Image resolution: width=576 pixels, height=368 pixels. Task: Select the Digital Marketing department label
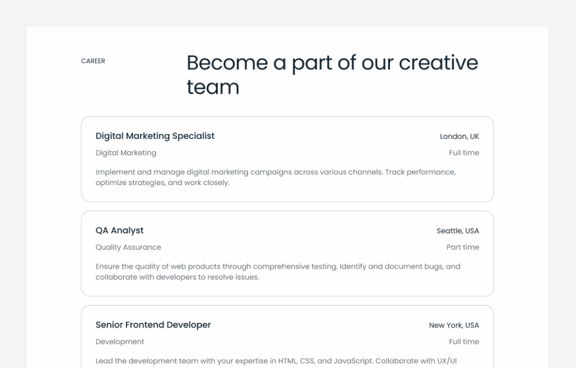(x=126, y=153)
